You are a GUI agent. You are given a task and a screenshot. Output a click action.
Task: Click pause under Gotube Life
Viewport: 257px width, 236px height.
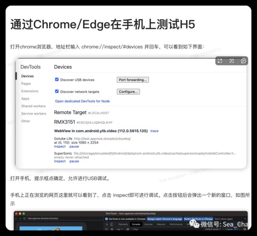pos(74,146)
